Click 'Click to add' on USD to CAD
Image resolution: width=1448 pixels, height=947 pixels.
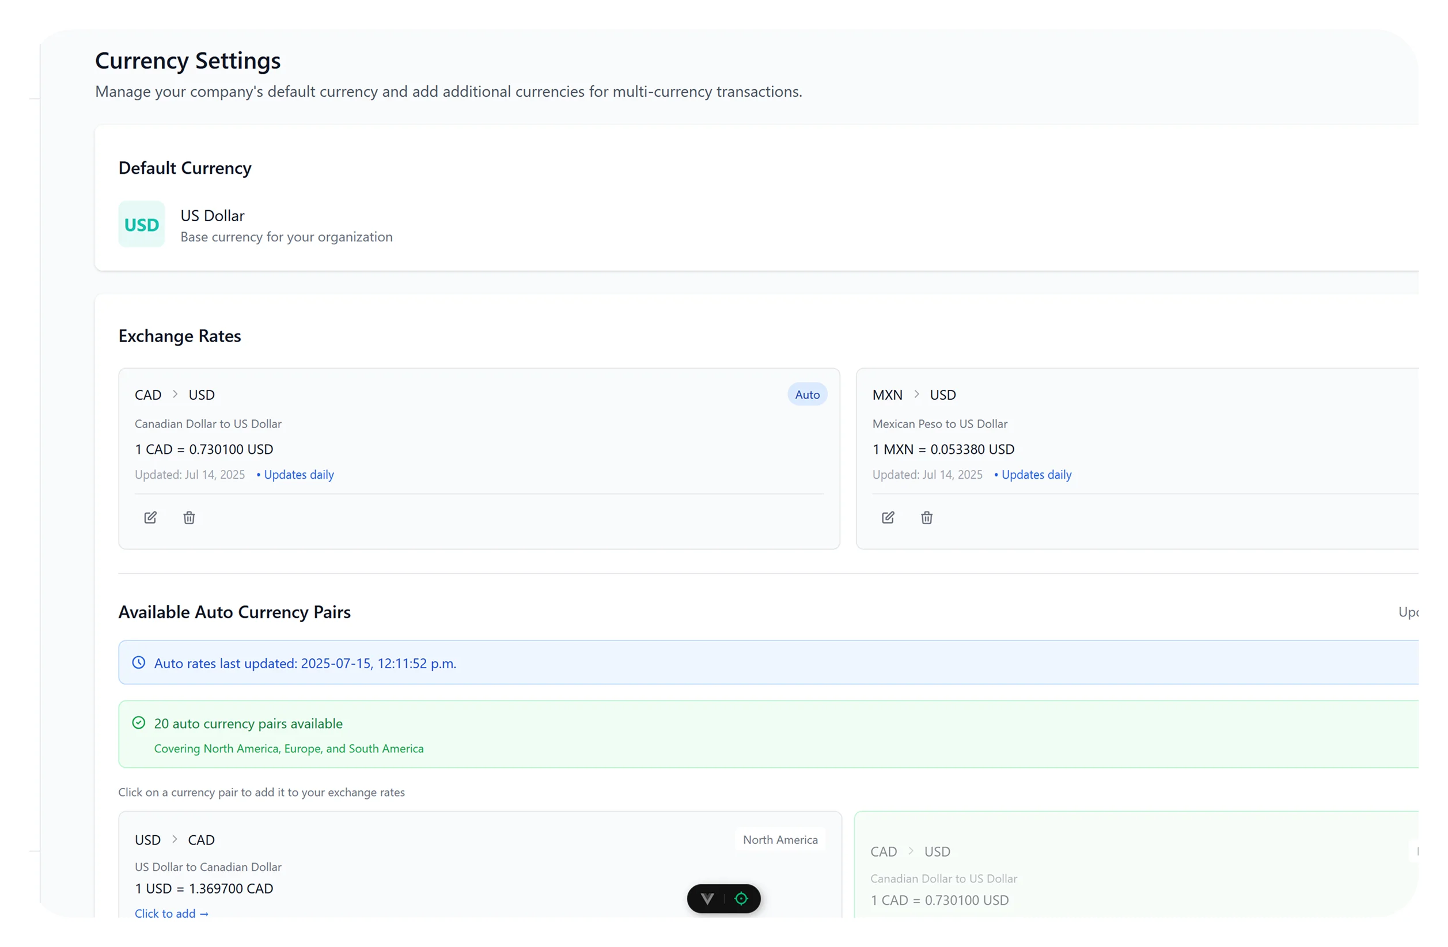click(x=172, y=913)
